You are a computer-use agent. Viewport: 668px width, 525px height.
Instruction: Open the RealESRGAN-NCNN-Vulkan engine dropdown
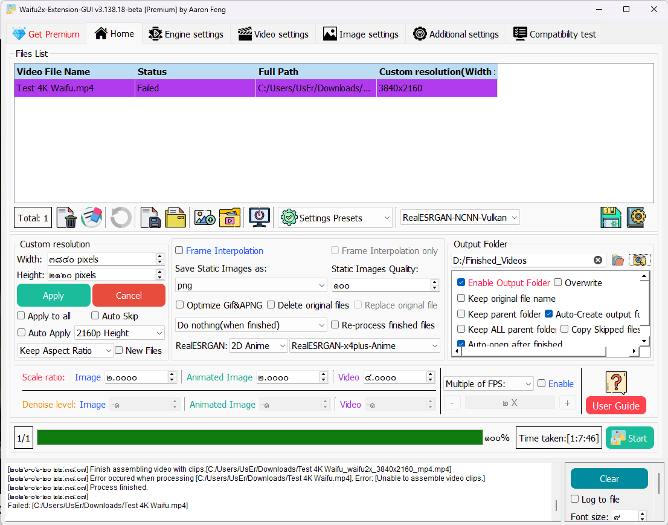[460, 218]
